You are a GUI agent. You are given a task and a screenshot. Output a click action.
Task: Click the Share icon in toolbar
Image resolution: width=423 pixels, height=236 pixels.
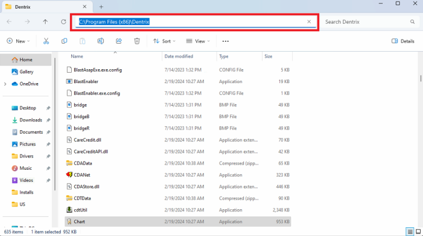(x=118, y=41)
